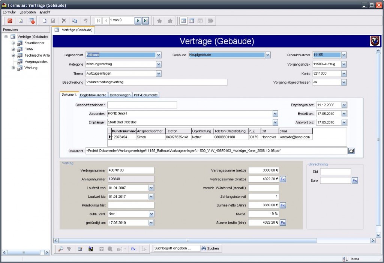The width and height of the screenshot is (384, 263).
Task: Click the magnifier search icon in bottom toolbar
Action: (x=61, y=248)
